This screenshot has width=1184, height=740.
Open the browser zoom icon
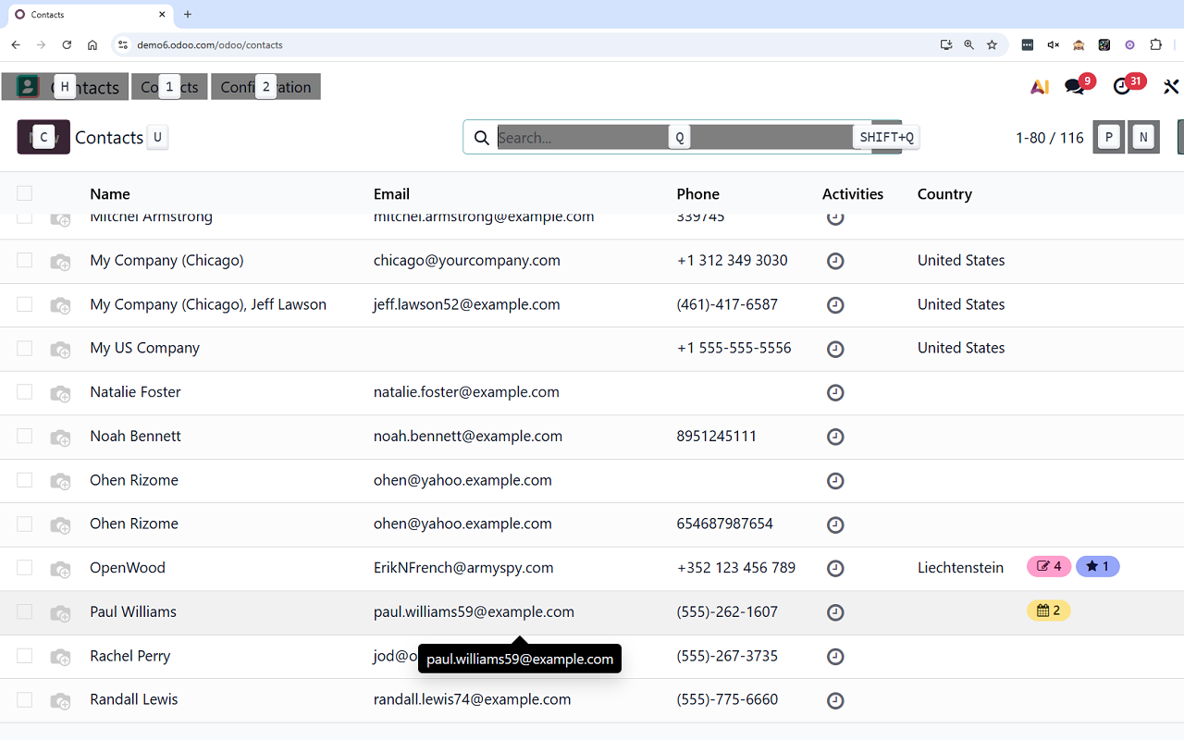(968, 44)
